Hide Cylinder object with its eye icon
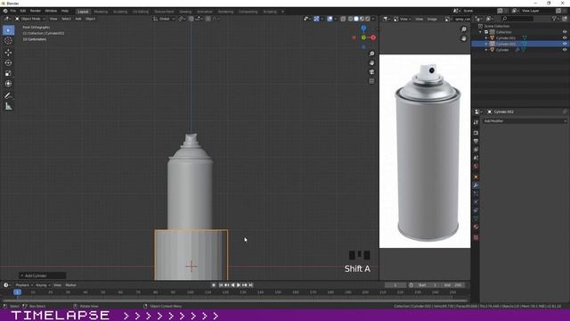 point(565,50)
